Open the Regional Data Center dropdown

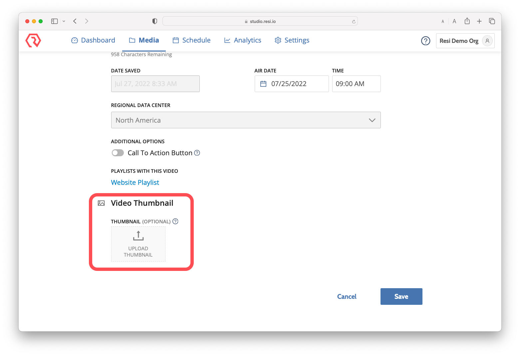[246, 120]
